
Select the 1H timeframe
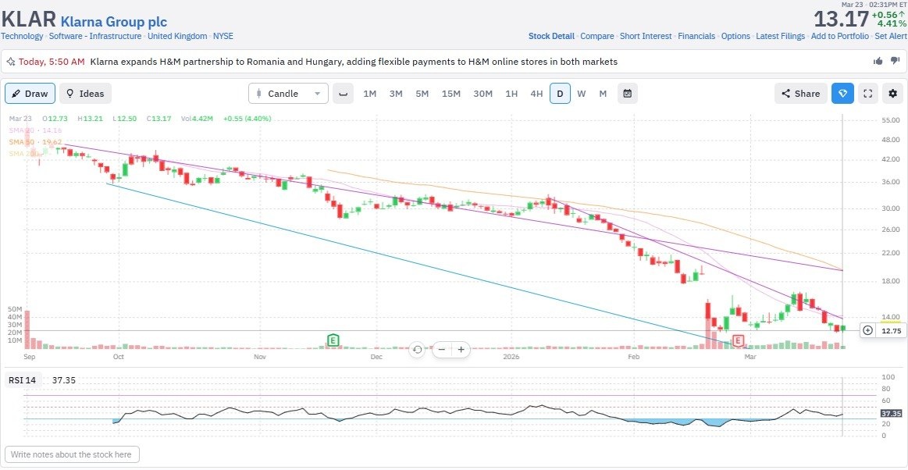(511, 93)
